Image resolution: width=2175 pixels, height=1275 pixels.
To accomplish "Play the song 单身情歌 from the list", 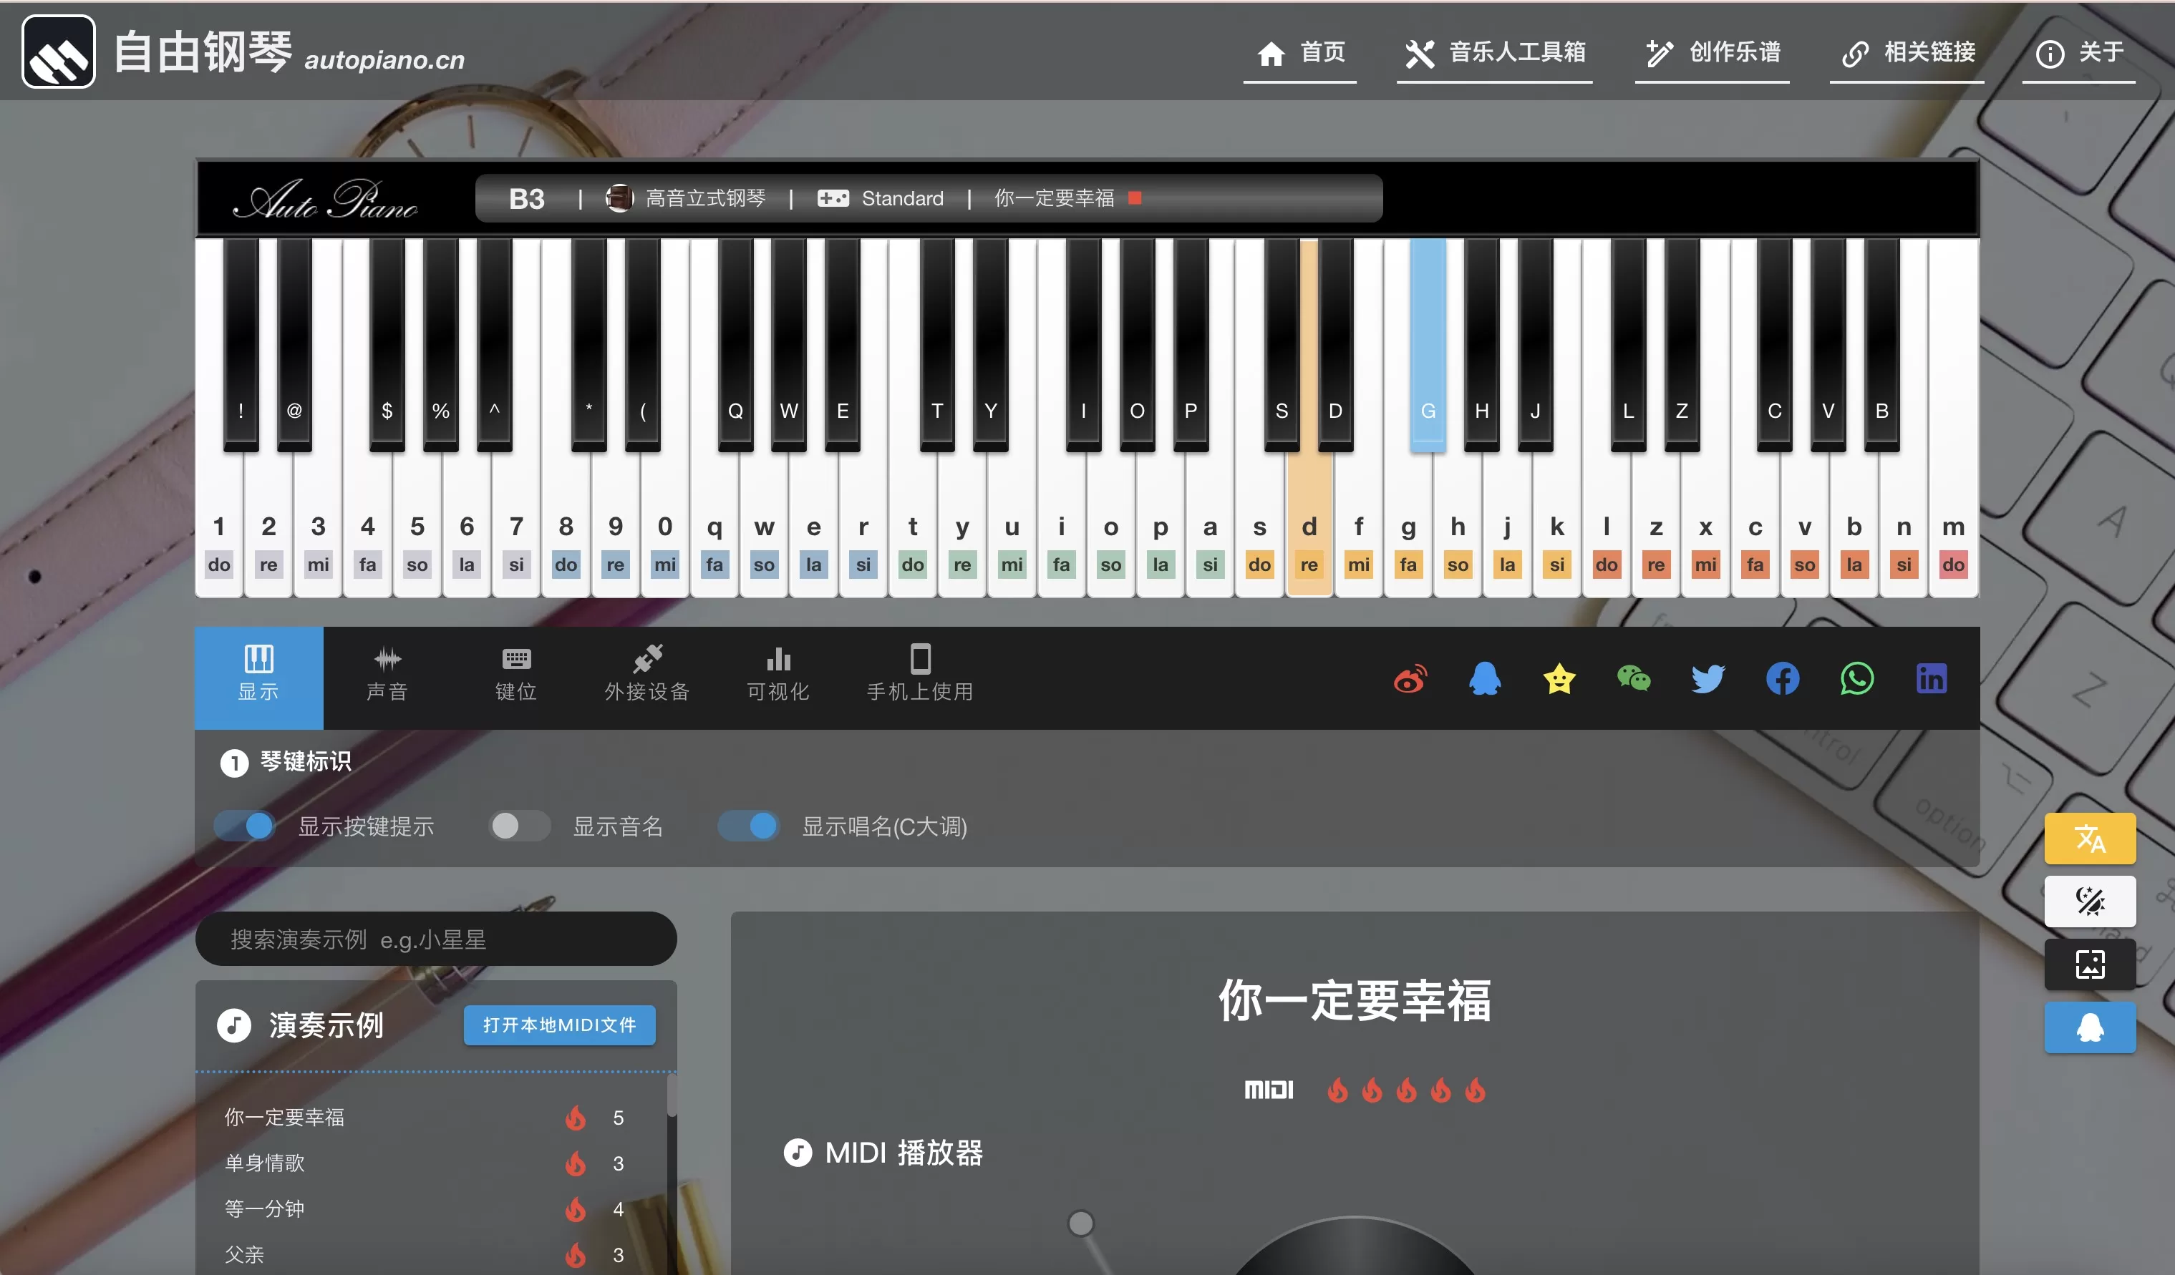I will (265, 1163).
